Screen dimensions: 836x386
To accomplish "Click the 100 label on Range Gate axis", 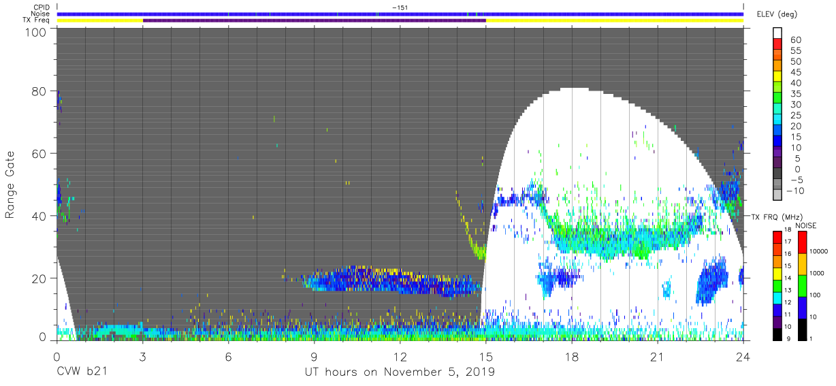I will [37, 32].
